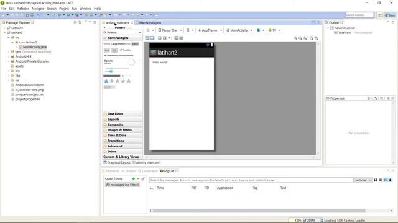Minimize the Outline panel

pos(388,22)
